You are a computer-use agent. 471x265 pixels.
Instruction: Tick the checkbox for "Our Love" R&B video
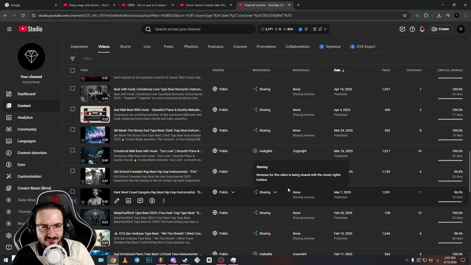click(x=72, y=150)
